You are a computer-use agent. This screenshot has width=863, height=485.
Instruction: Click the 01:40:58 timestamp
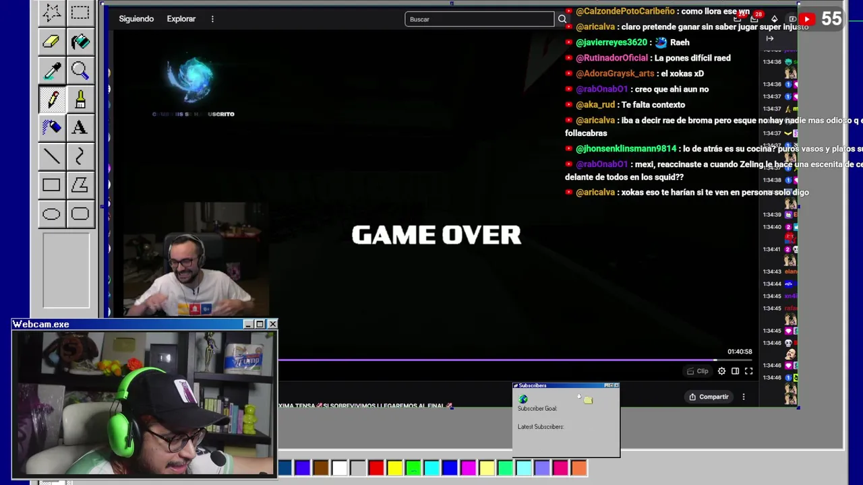tap(740, 352)
